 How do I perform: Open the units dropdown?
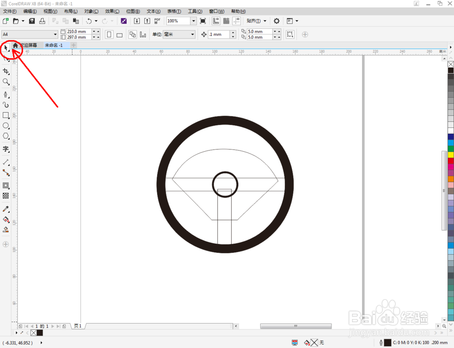pos(192,34)
